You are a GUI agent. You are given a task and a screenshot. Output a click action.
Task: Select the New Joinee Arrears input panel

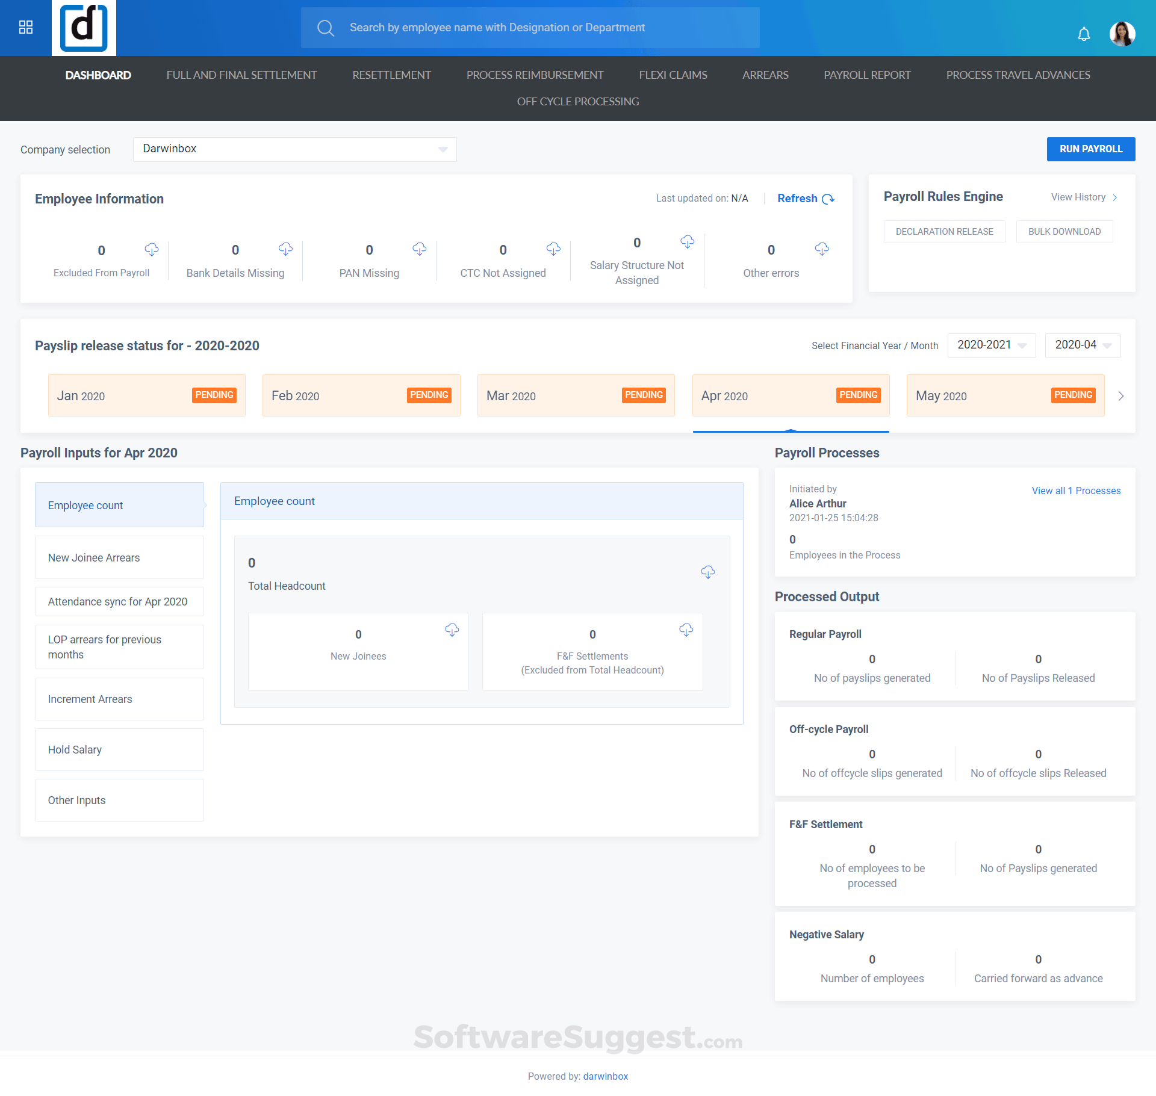119,557
